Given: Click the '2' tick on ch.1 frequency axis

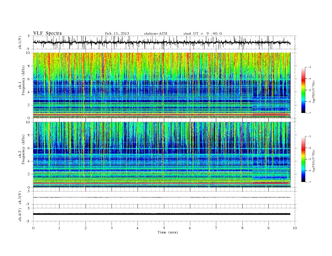Looking at the screenshot, I should (29, 105).
